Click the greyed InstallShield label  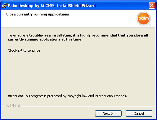pos(11,106)
